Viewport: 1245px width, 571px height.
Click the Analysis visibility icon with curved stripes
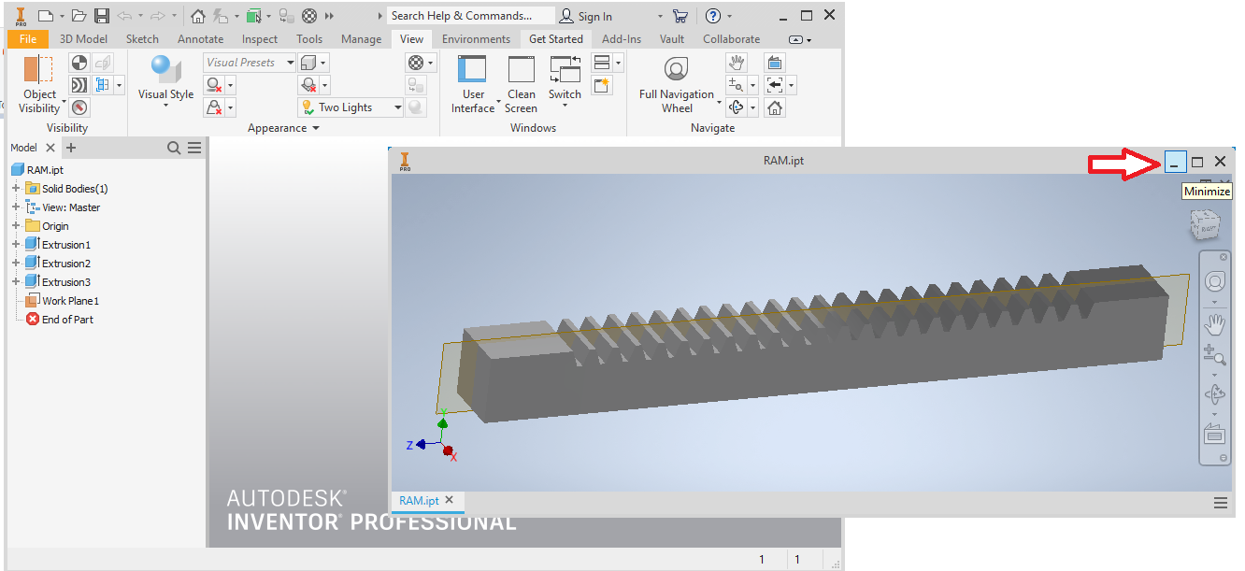click(79, 85)
